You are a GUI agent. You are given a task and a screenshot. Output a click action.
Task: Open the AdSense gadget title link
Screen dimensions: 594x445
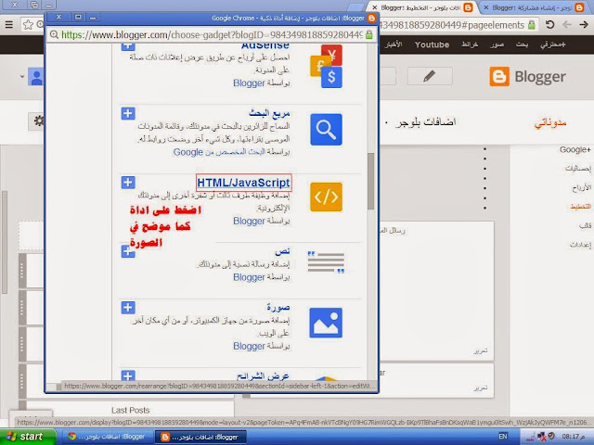(x=265, y=46)
